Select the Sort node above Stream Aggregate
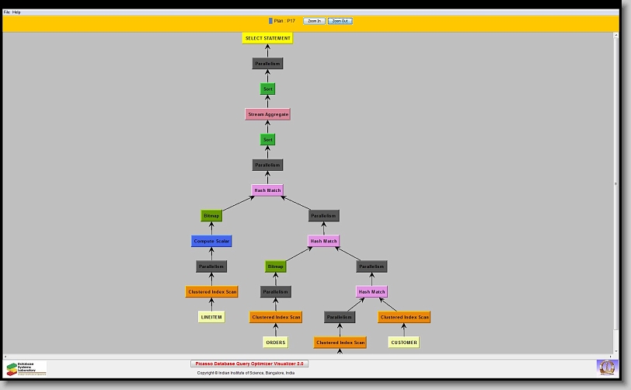Screen dimensions: 631x390 [x=267, y=89]
